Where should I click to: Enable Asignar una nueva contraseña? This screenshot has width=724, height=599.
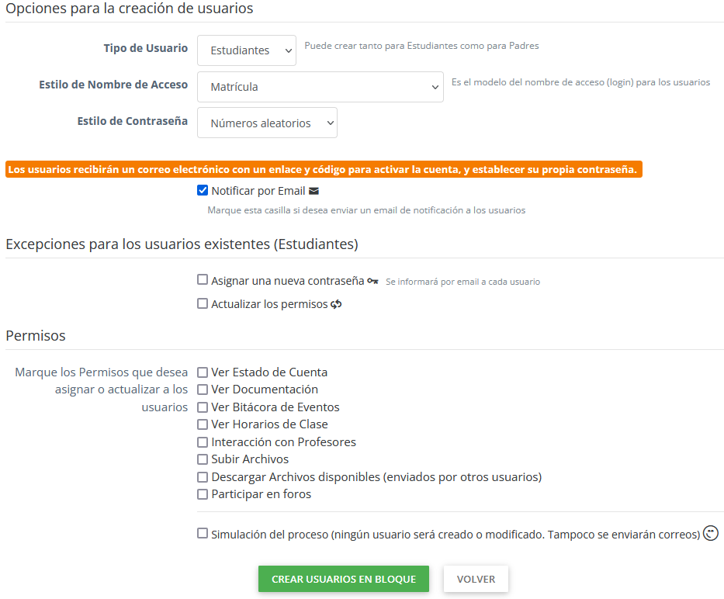(203, 280)
